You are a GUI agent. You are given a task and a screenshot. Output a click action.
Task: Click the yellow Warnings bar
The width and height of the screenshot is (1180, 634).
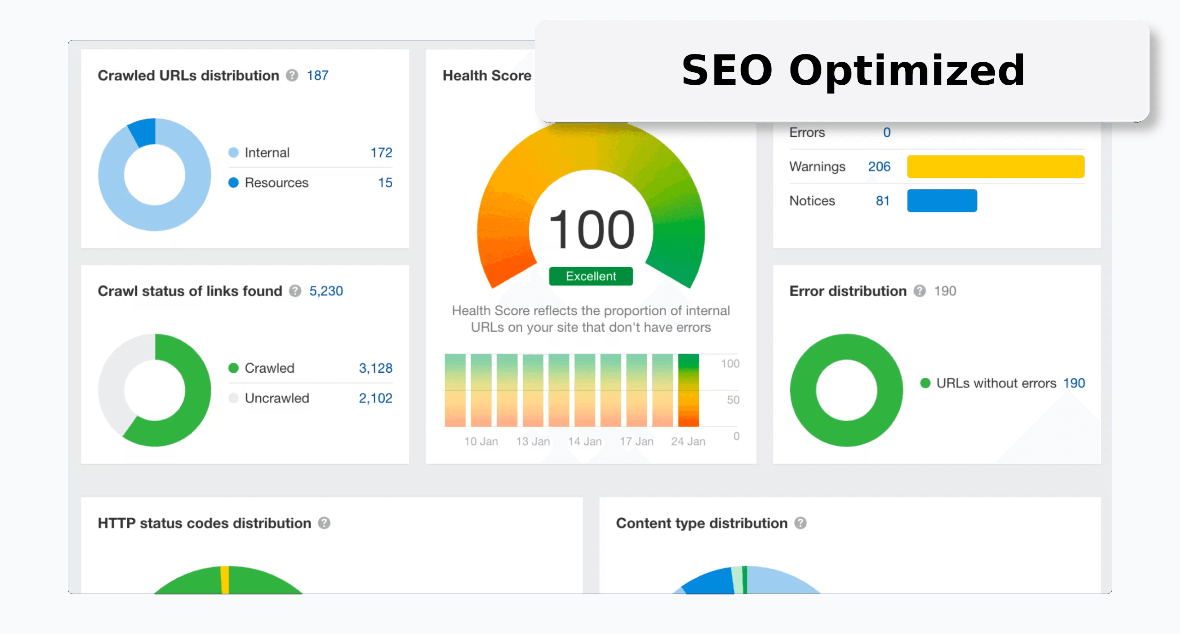tap(996, 166)
